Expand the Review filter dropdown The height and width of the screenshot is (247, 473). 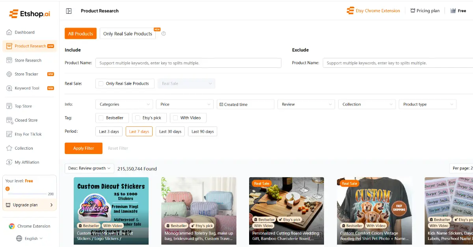pos(306,104)
